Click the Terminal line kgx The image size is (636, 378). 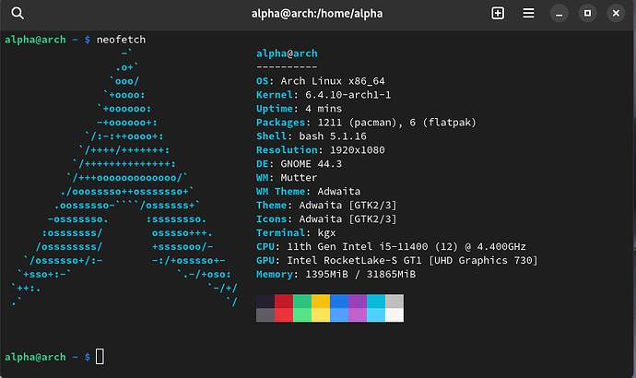[x=296, y=233]
